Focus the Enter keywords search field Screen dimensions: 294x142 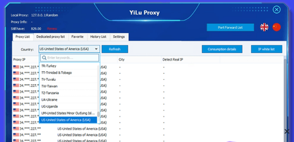click(x=70, y=58)
